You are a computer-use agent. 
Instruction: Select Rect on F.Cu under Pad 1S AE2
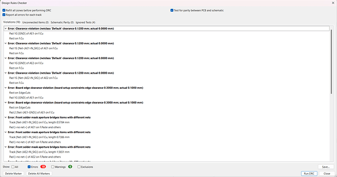pyautogui.click(x=16, y=83)
